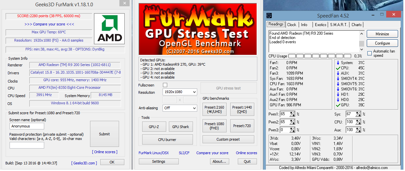Enable Automatic fan speed in SpeedFan
The image size is (405, 171).
(x=370, y=53)
